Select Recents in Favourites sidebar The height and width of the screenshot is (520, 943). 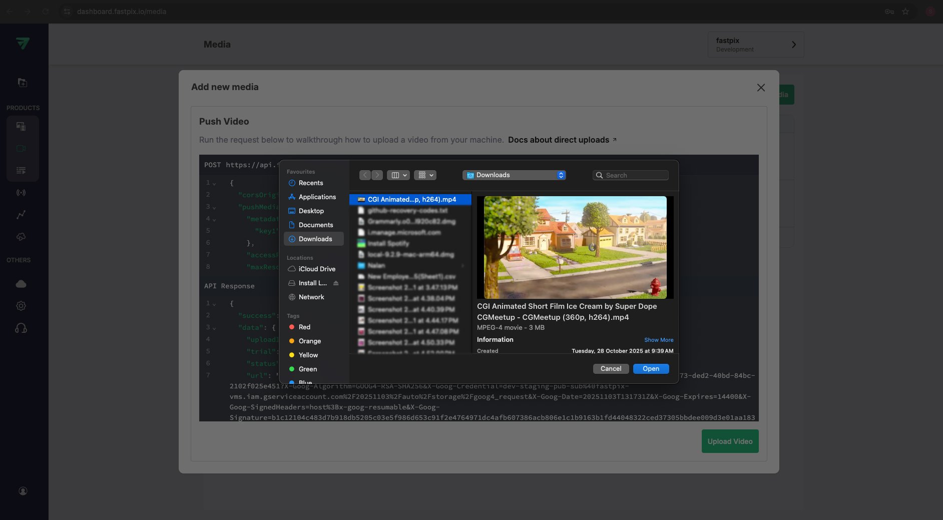311,183
